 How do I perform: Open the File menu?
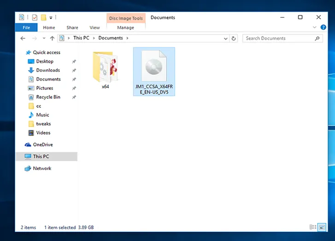tap(27, 28)
